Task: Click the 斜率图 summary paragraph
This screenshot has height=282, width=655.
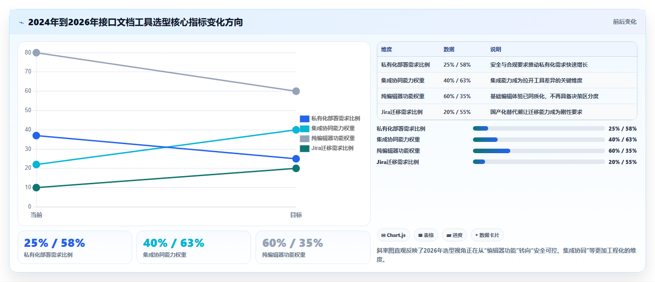Action: click(507, 255)
